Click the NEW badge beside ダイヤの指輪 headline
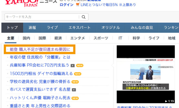Image resolution: width=179 pixels, height=108 pixels. 78,73
